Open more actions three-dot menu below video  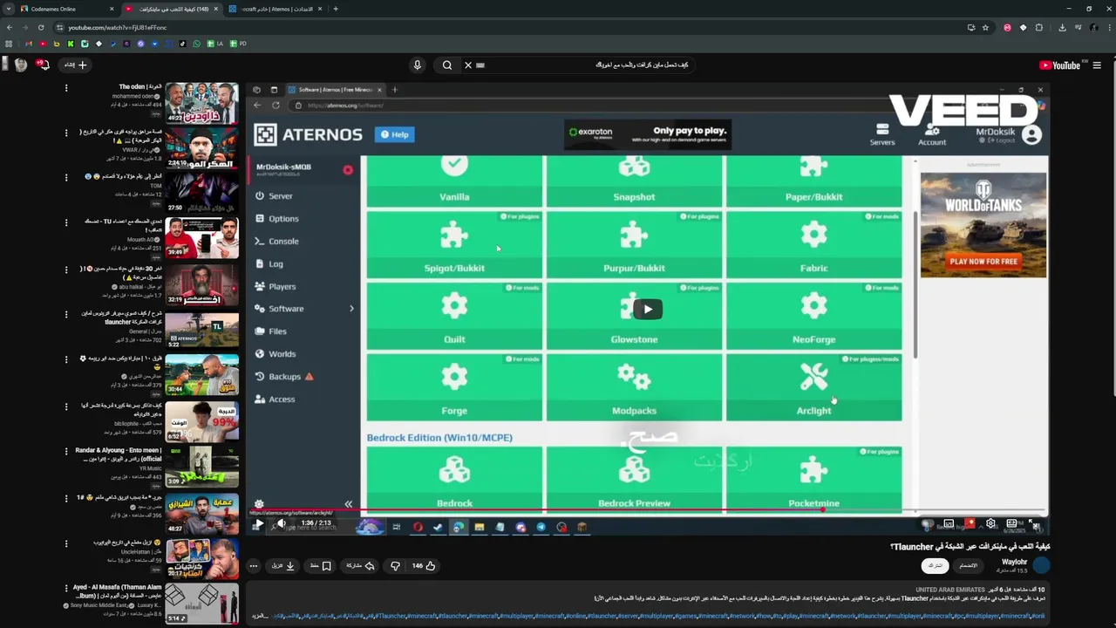coord(254,566)
